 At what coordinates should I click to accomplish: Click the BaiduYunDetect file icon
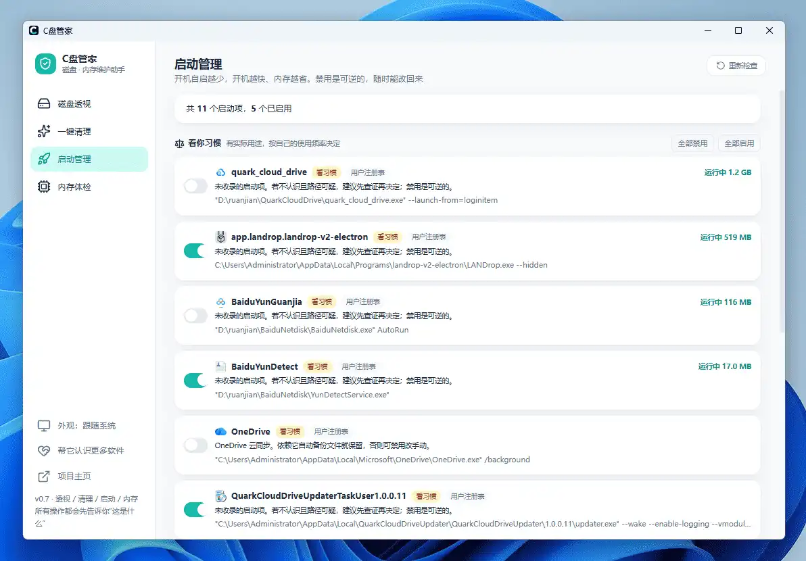(x=220, y=366)
